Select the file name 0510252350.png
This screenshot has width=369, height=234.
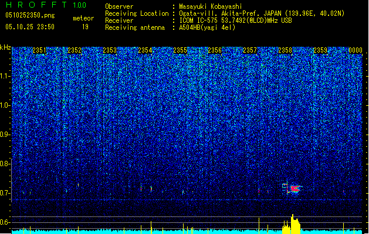30,15
